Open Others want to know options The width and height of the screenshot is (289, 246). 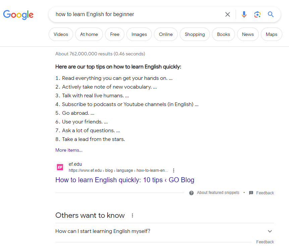pyautogui.click(x=132, y=215)
